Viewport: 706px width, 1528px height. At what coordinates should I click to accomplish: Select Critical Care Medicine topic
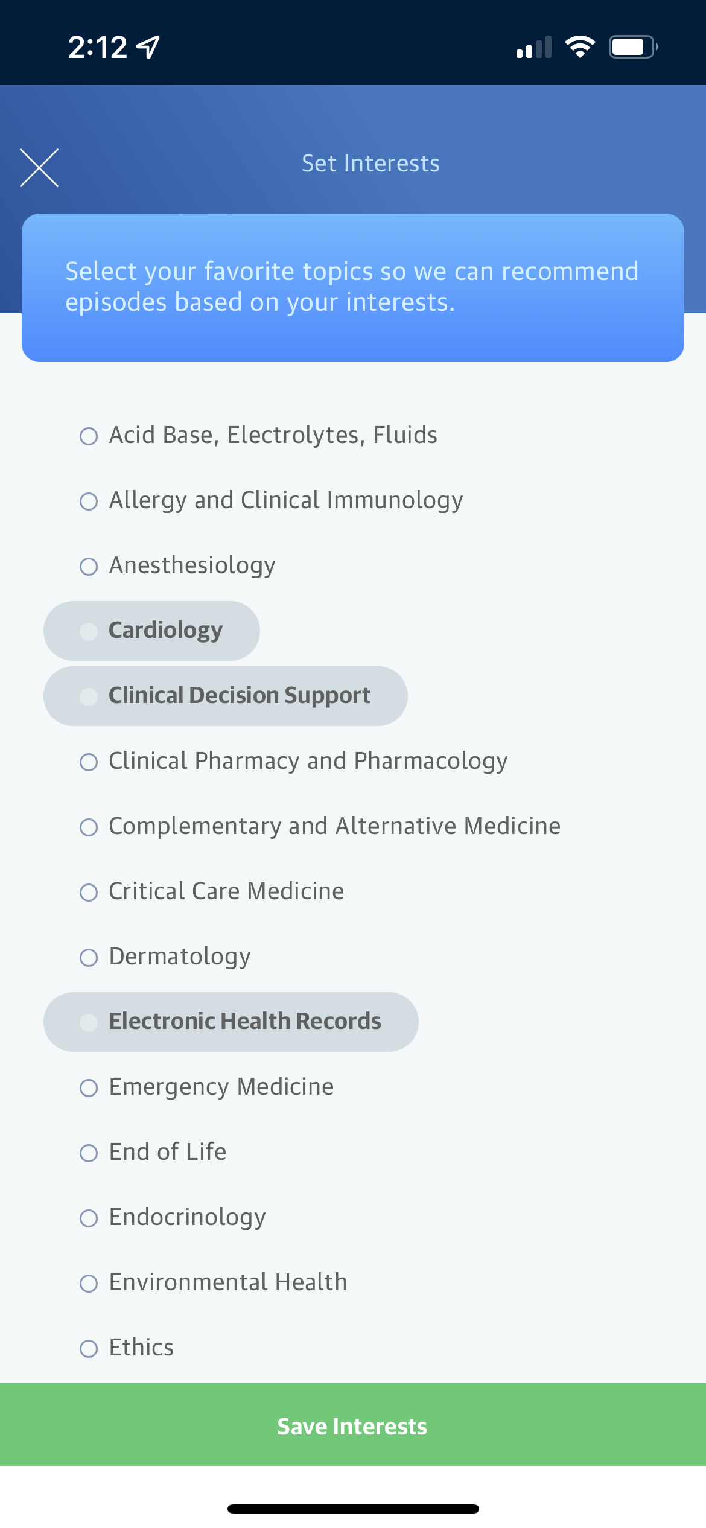(212, 891)
